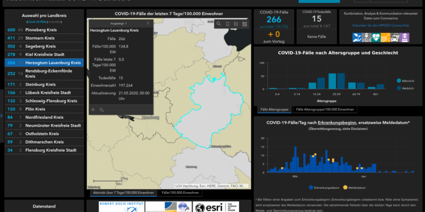Select Dithmarschen Kreis row

click(x=44, y=142)
